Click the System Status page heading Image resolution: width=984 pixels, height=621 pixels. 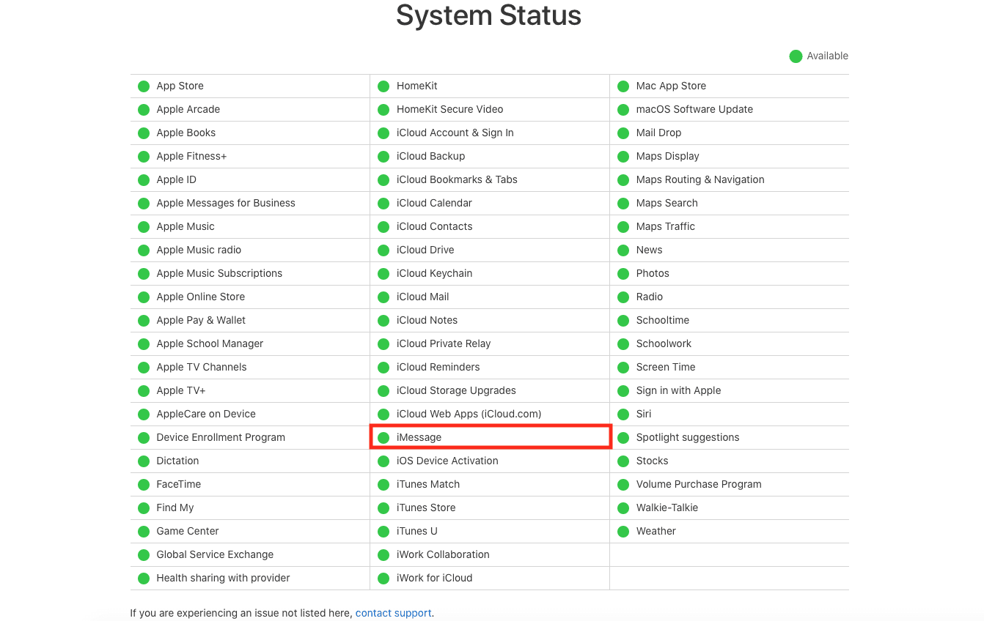pyautogui.click(x=488, y=15)
